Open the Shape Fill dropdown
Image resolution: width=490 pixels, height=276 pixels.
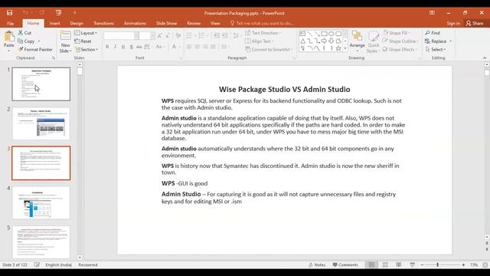click(x=397, y=33)
